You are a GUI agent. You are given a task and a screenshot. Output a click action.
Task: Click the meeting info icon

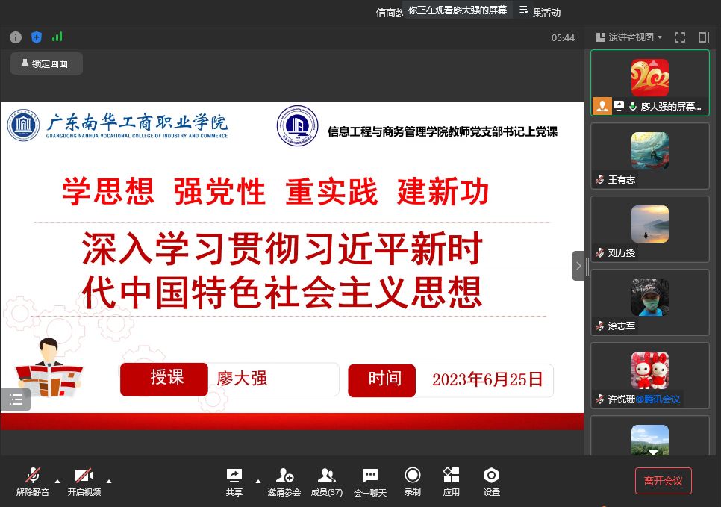pos(16,37)
